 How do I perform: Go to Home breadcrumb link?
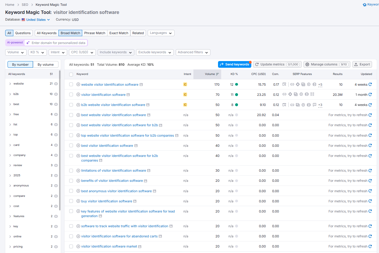point(10,5)
